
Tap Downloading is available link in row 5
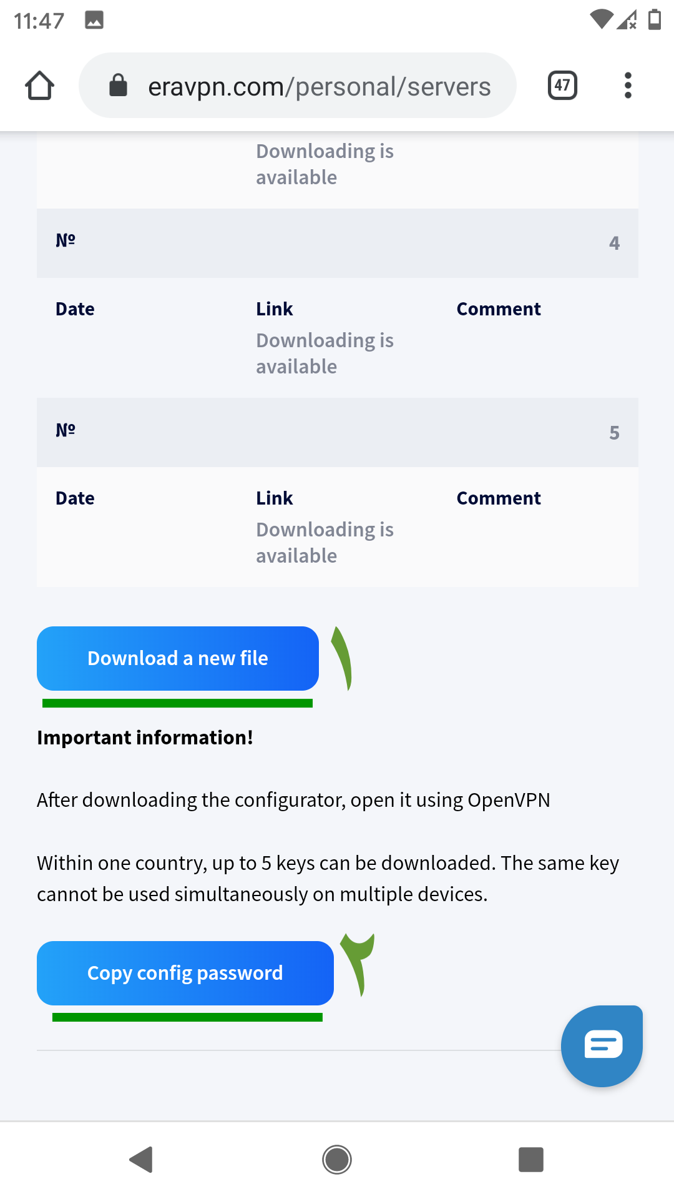coord(325,543)
